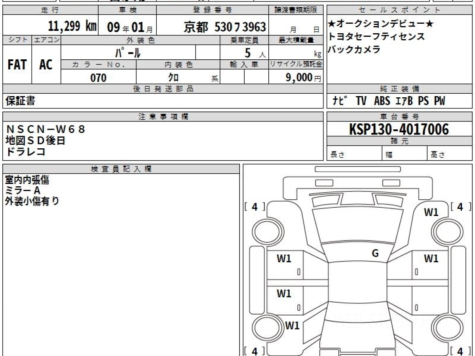Screen dimensions: 475x356
Task: Select the inspection date 09年01月
Action: (x=130, y=27)
